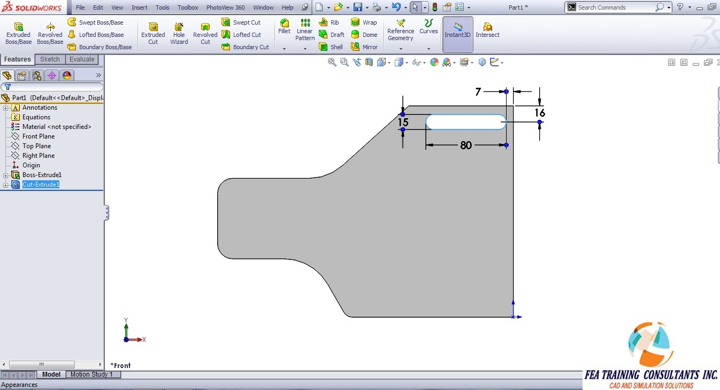Use the Rib tool

tap(329, 22)
